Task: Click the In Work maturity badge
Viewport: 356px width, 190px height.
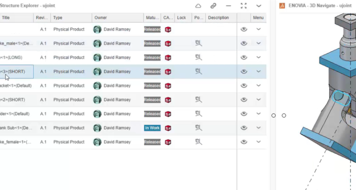Action: tap(153, 128)
